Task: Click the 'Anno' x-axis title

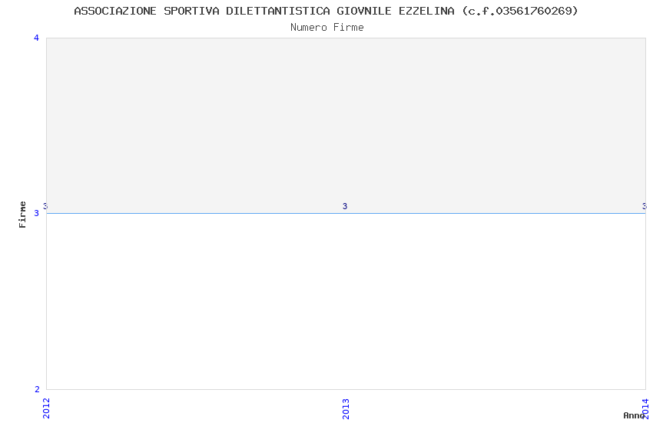Action: [634, 415]
